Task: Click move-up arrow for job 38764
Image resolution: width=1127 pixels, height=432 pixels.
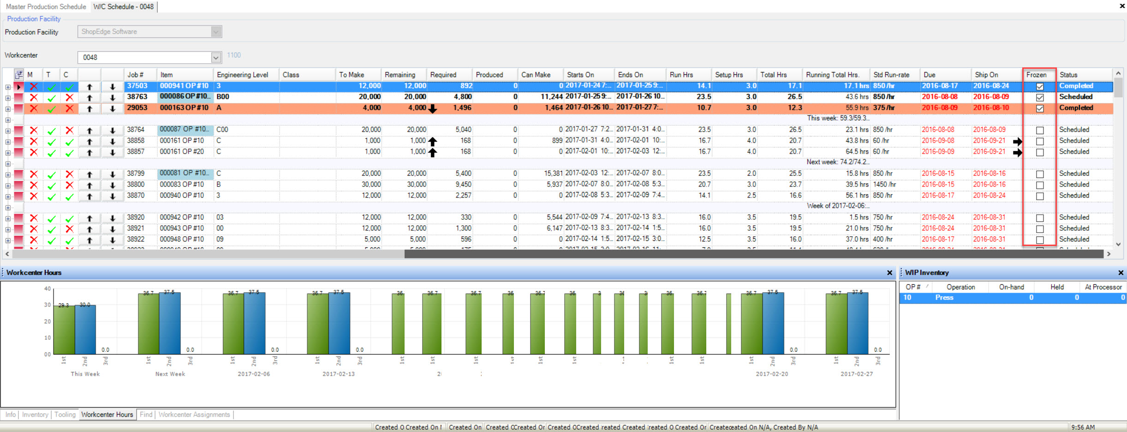Action: (x=89, y=130)
